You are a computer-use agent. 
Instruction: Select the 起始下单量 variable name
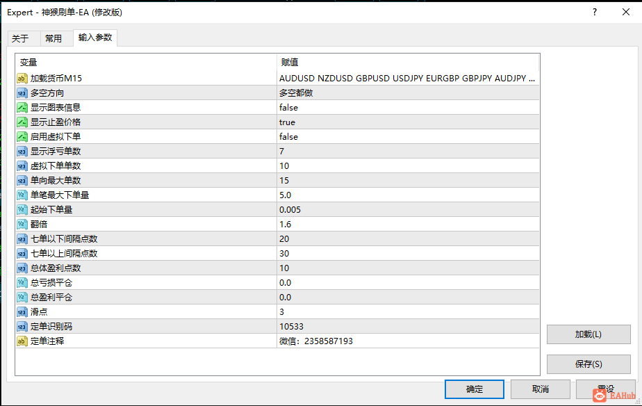[51, 210]
